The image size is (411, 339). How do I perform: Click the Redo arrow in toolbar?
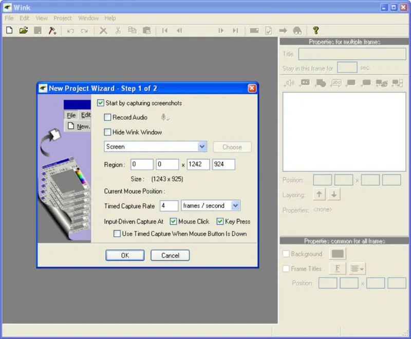coord(84,31)
